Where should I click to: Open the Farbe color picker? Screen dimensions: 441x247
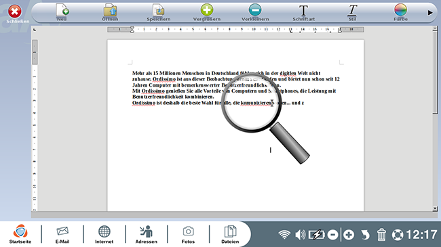pos(400,12)
